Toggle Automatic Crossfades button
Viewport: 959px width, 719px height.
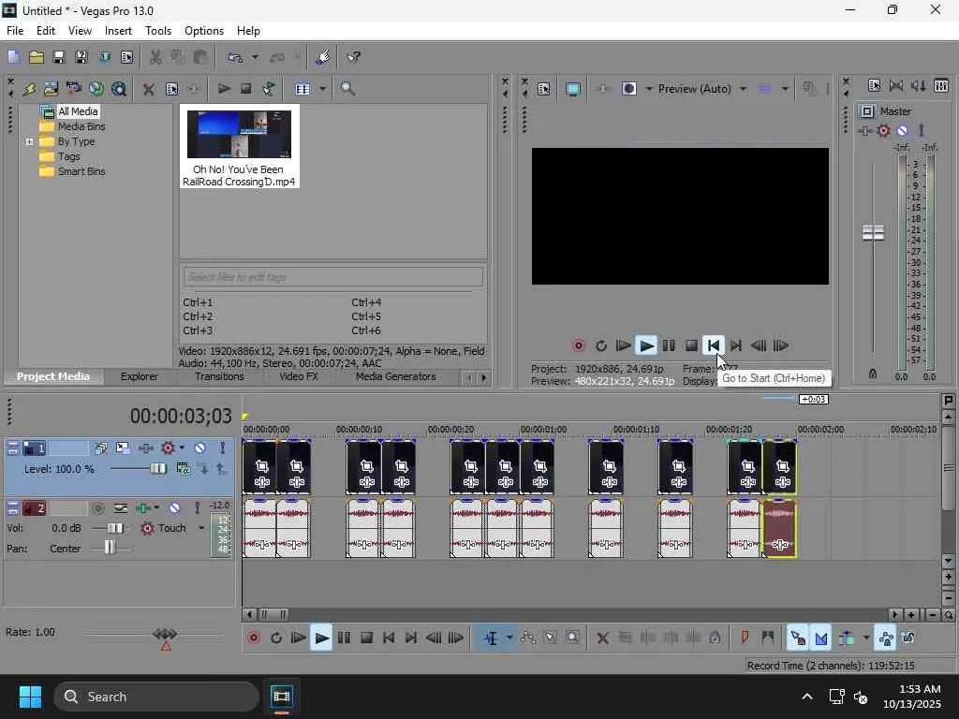[x=820, y=638]
